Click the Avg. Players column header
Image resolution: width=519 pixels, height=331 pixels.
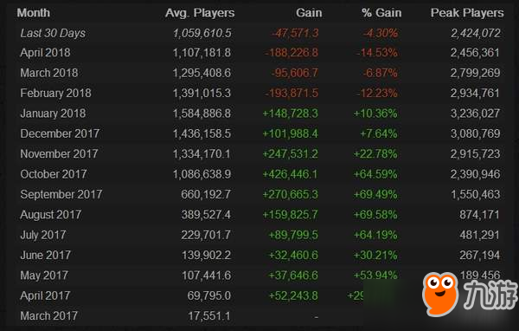(x=200, y=13)
